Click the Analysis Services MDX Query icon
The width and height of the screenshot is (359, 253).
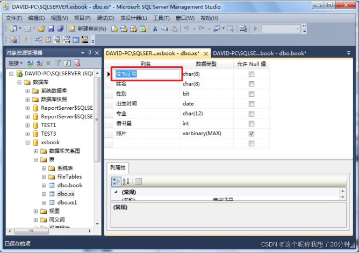124,29
